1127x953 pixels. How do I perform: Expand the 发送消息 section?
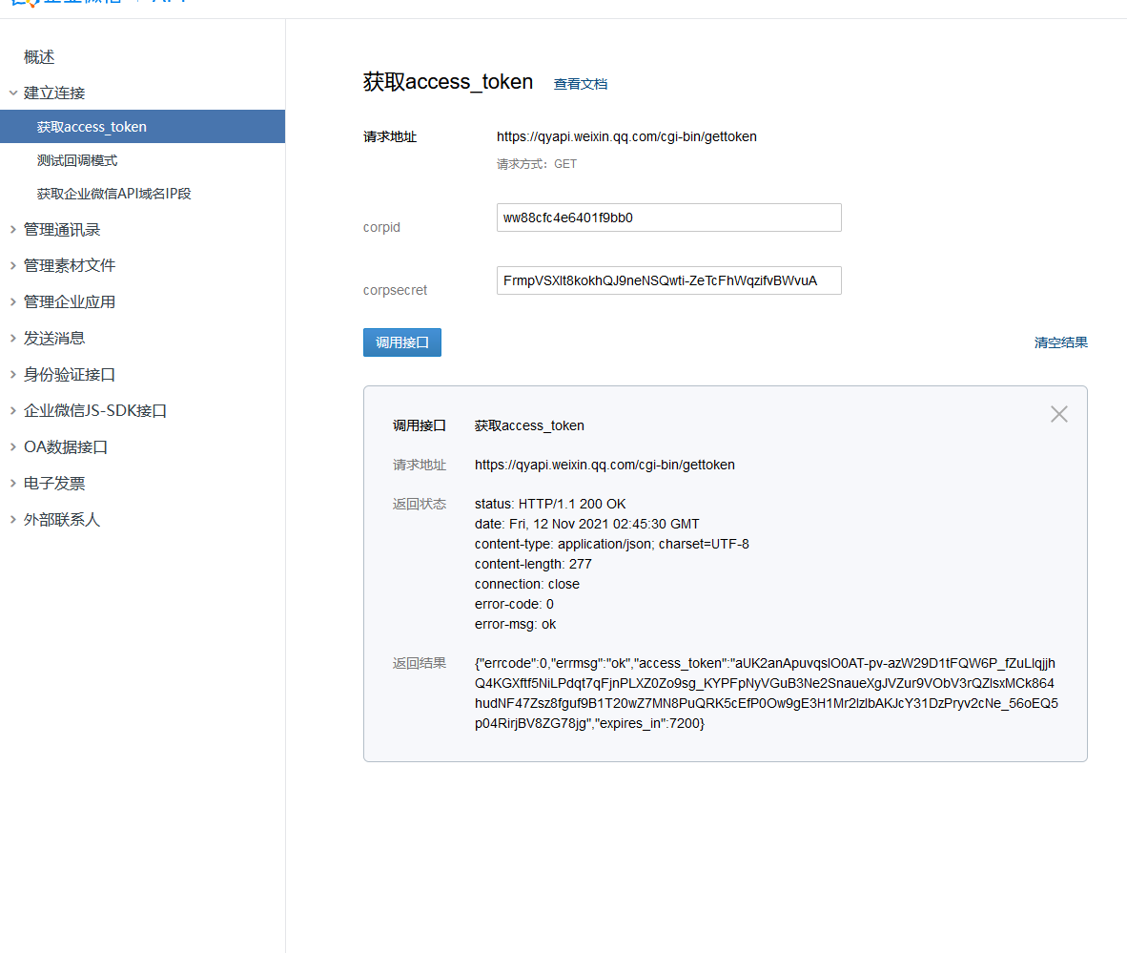53,338
